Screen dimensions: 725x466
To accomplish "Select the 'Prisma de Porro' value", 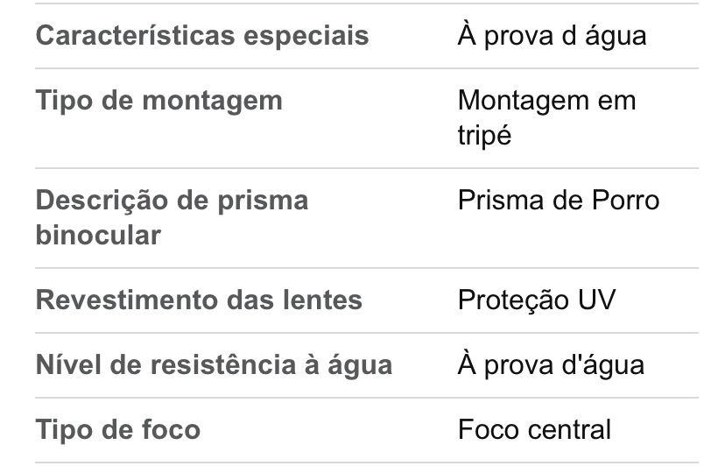I will pyautogui.click(x=558, y=200).
